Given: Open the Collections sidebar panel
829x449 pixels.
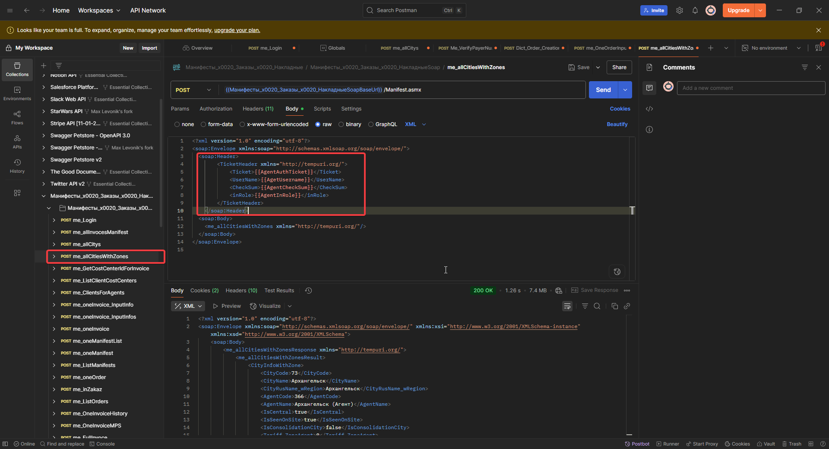Looking at the screenshot, I should (x=17, y=70).
